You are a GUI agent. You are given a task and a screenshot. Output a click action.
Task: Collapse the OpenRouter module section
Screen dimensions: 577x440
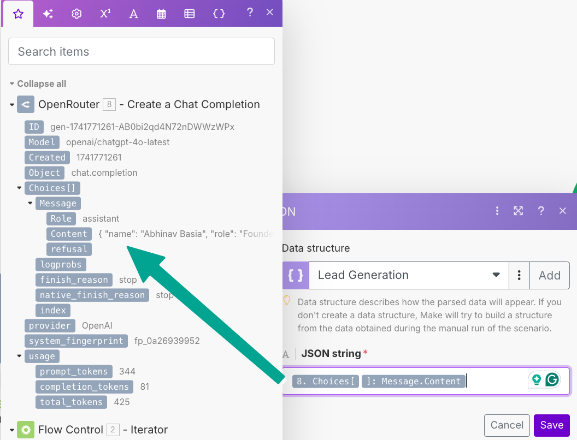(12, 105)
